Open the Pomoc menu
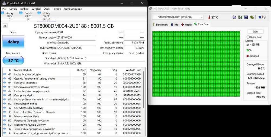271x137 pixels. coord(57,9)
